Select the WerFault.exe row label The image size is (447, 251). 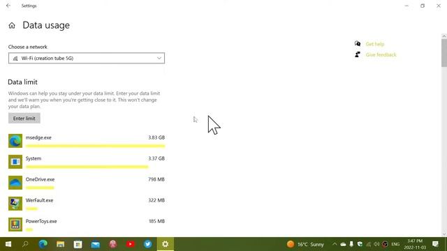tap(39, 200)
